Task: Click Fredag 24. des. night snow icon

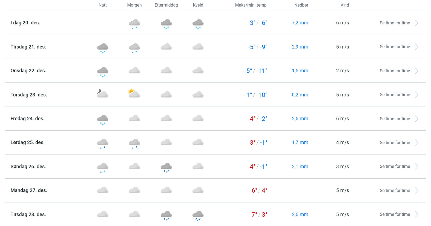Action: click(103, 119)
